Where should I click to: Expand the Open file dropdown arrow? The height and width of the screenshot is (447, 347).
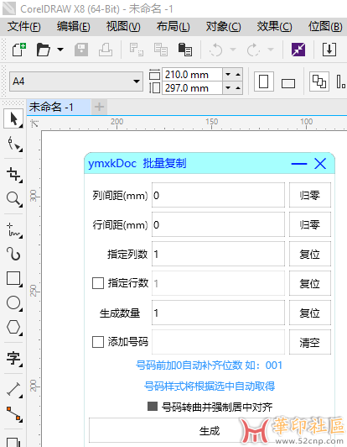click(60, 50)
